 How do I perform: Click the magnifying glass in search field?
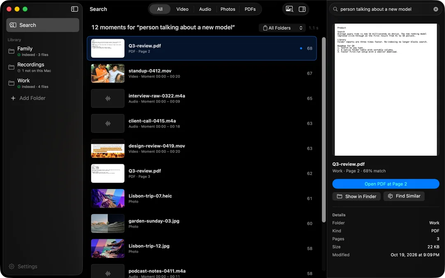point(335,9)
